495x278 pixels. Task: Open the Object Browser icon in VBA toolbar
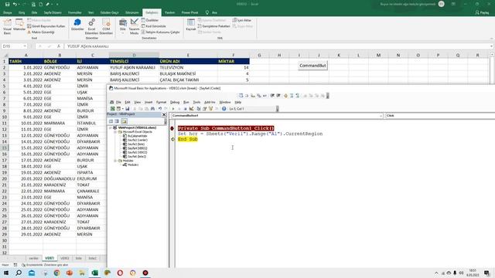[x=210, y=109]
